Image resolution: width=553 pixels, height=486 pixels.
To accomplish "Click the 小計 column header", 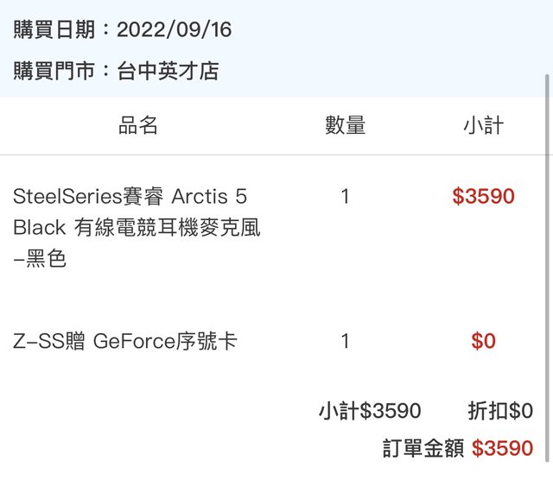I will tap(484, 125).
